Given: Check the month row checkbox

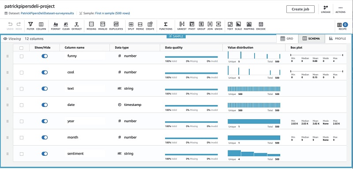Looking at the screenshot, I should click(21, 138).
